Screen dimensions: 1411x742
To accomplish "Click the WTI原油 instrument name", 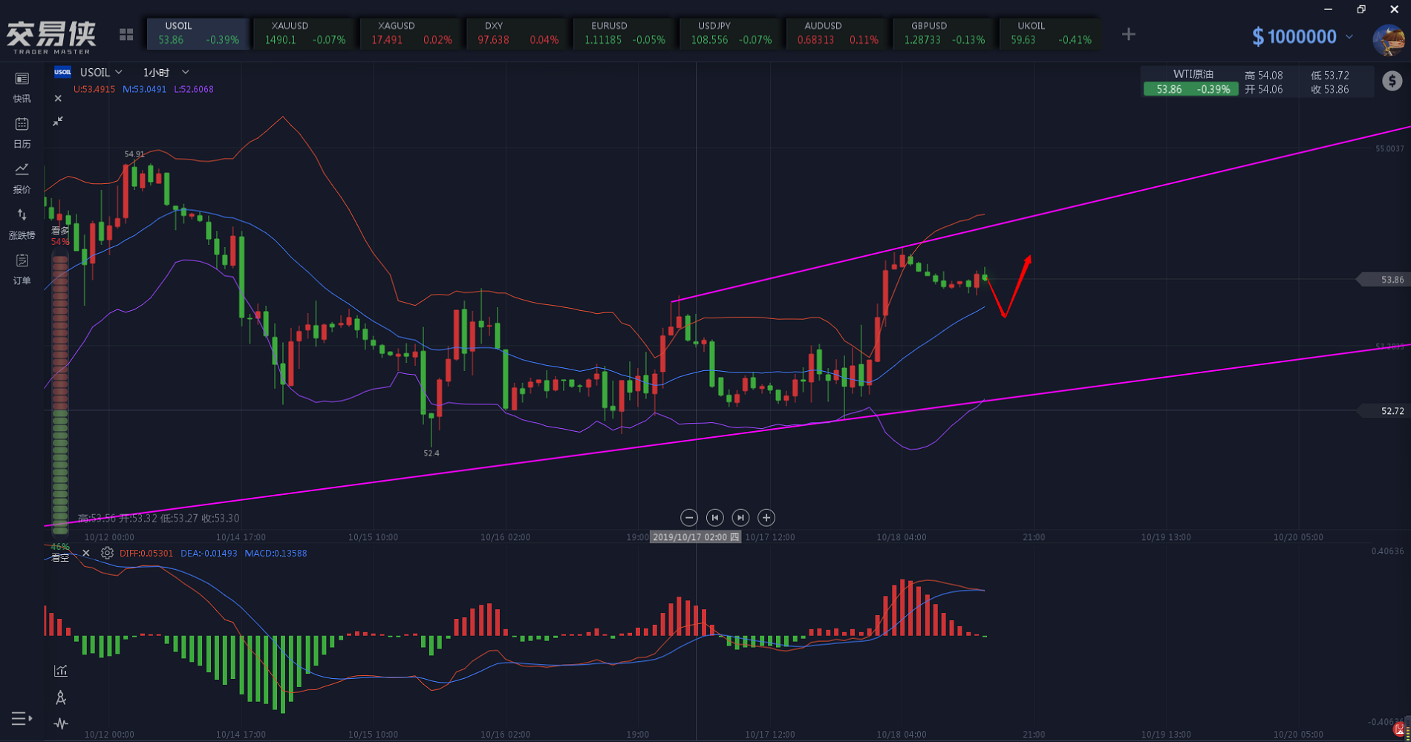I will click(x=1193, y=74).
